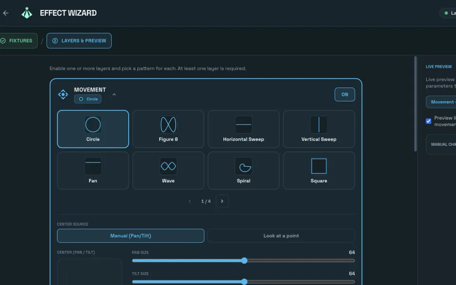Open the Layers & Preview step tab
The height and width of the screenshot is (285, 456).
[79, 41]
